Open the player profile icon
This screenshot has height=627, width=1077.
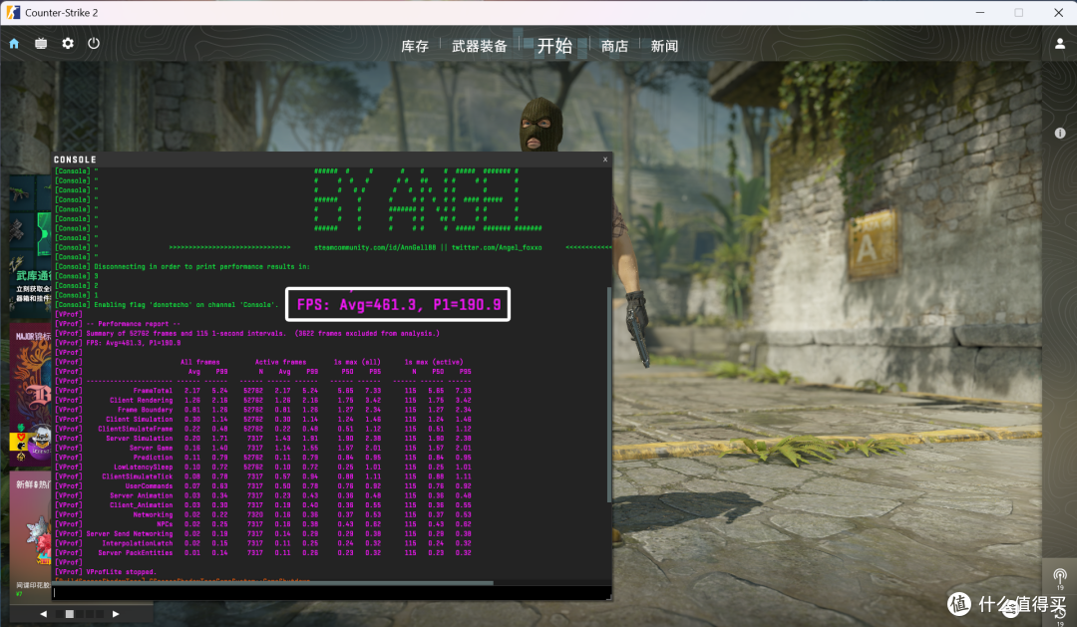coord(1060,43)
